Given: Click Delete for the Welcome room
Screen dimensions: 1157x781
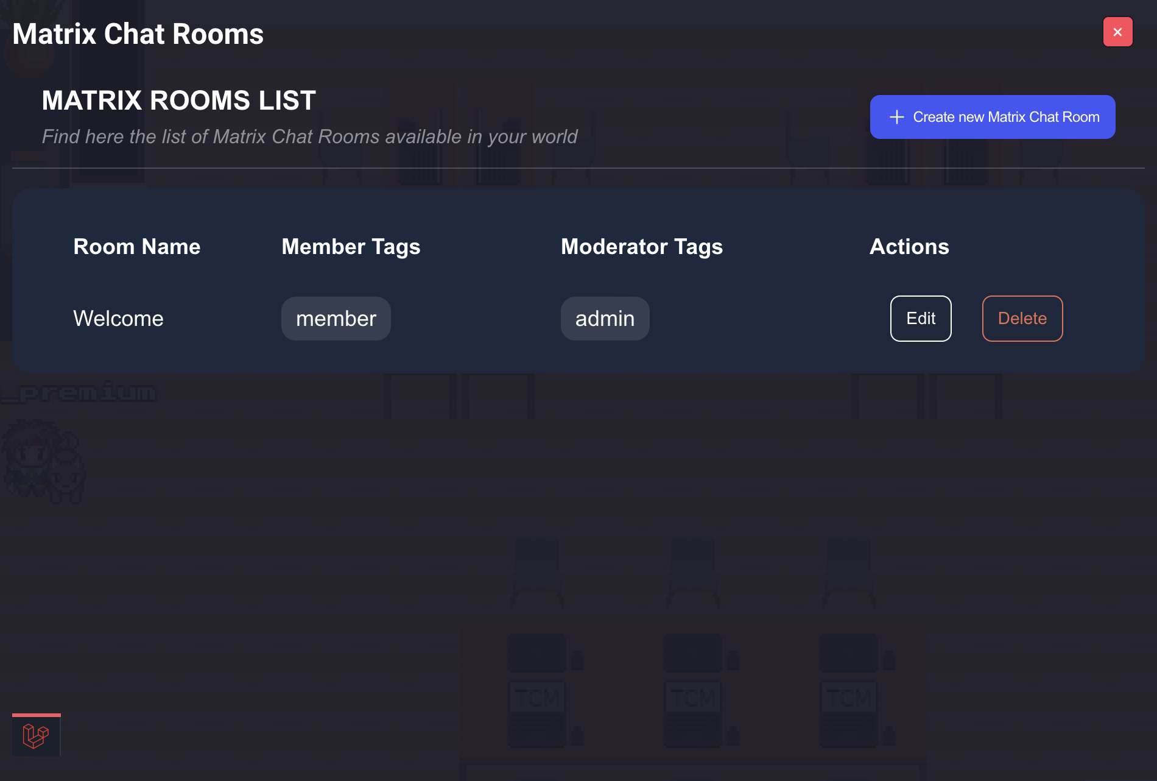Looking at the screenshot, I should [1022, 318].
